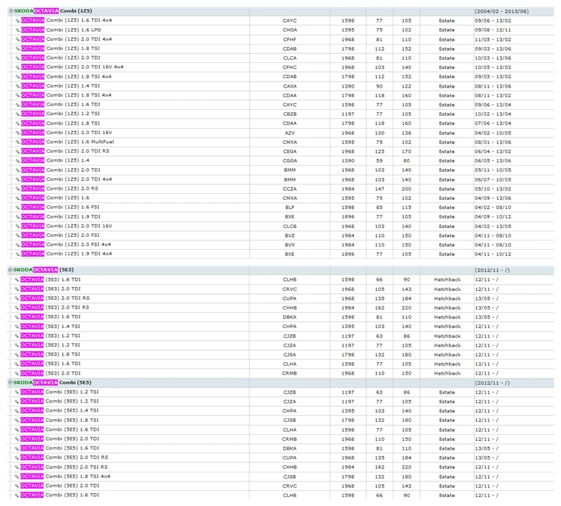Click magnifier icon for Combi (1Z5) 1.6 TDI 4x4
561x506 pixels.
point(17,21)
